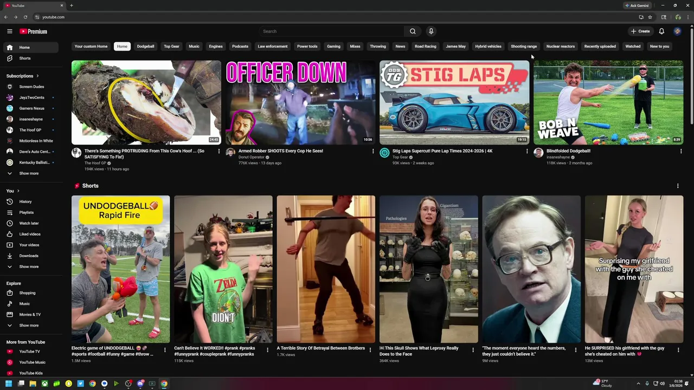The width and height of the screenshot is (694, 390).
Task: Expand Show more under Explore
Action: (31, 326)
